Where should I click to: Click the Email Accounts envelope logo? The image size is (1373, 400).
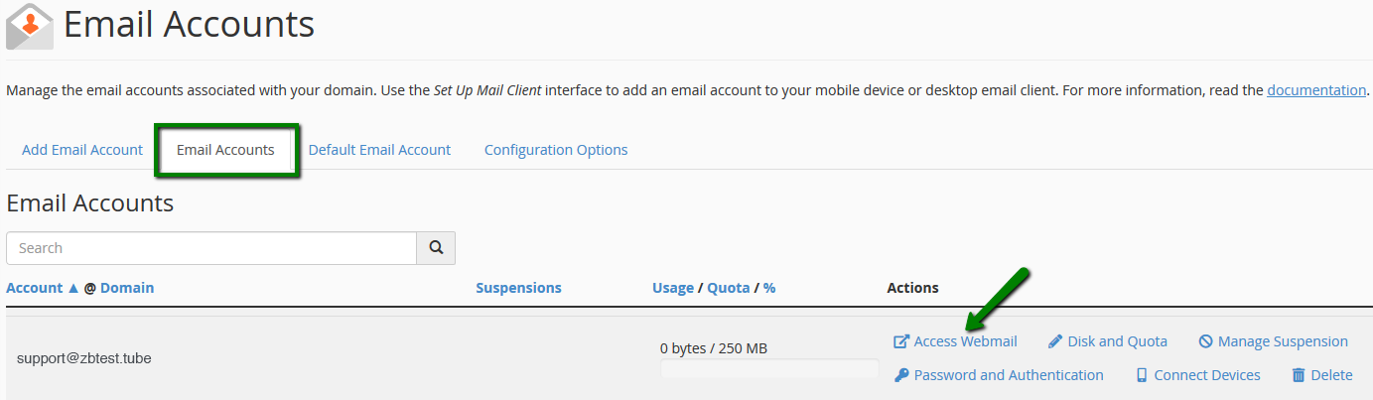click(30, 26)
